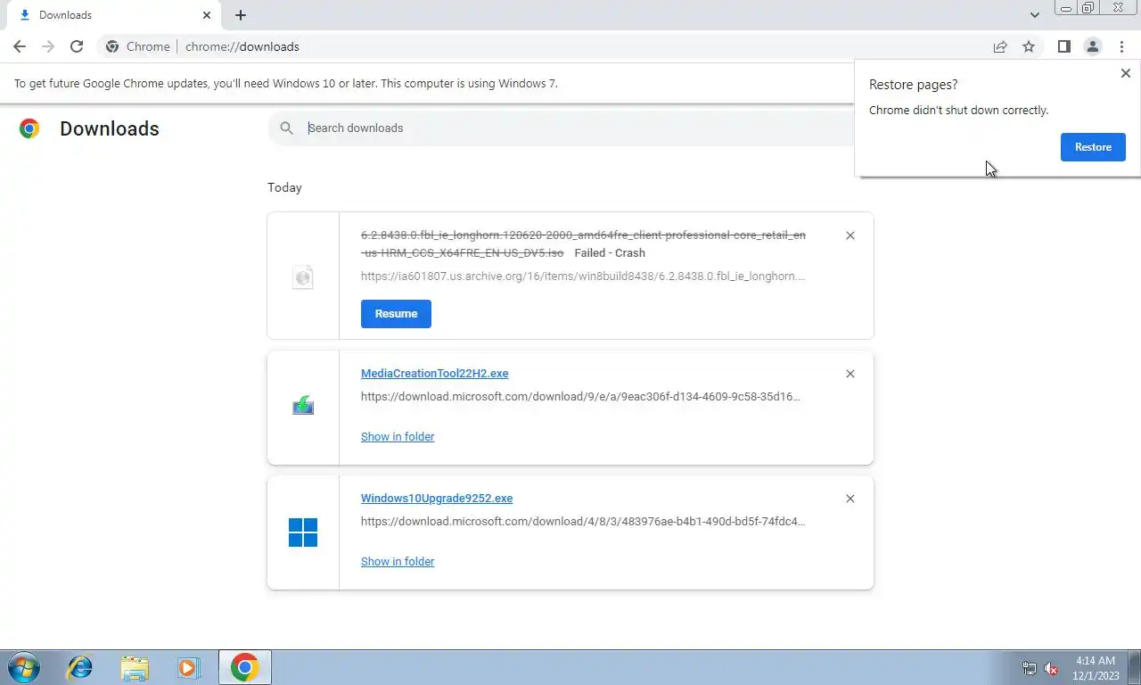Screen dimensions: 1141x685
Task: Open Windows10Upgrade9252.exe
Action: pos(437,498)
